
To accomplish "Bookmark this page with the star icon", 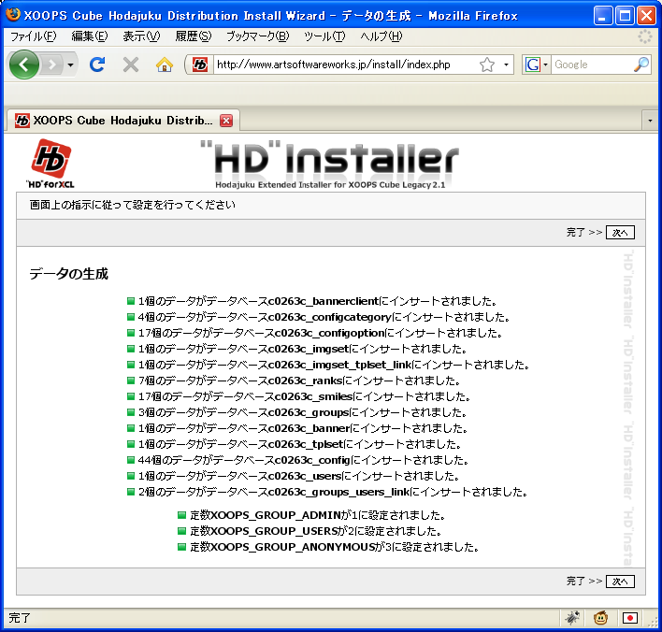I will pos(487,65).
